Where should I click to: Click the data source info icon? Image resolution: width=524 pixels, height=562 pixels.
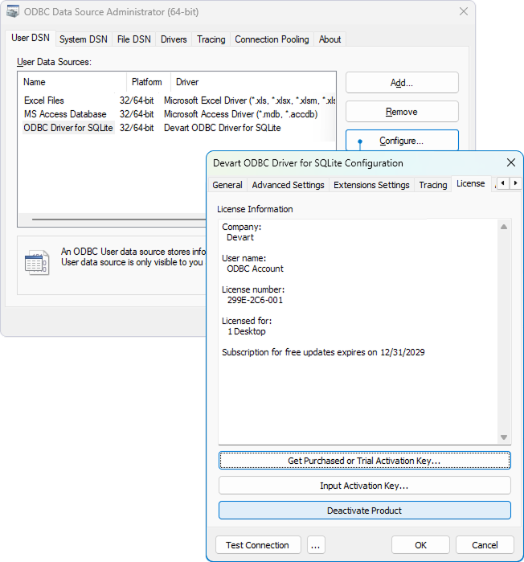pyautogui.click(x=36, y=262)
